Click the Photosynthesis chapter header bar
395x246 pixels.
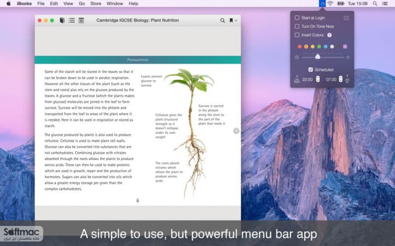tap(138, 60)
